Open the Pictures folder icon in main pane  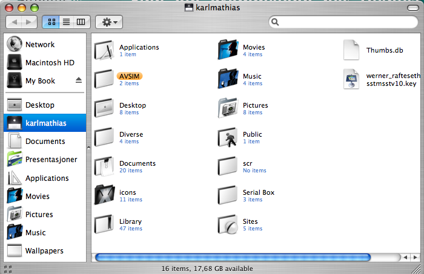228,108
